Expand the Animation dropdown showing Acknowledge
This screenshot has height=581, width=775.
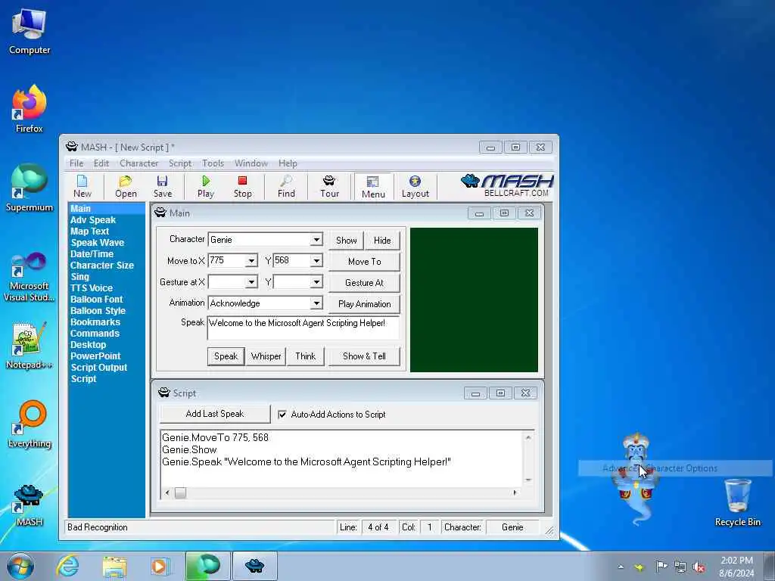(x=316, y=303)
